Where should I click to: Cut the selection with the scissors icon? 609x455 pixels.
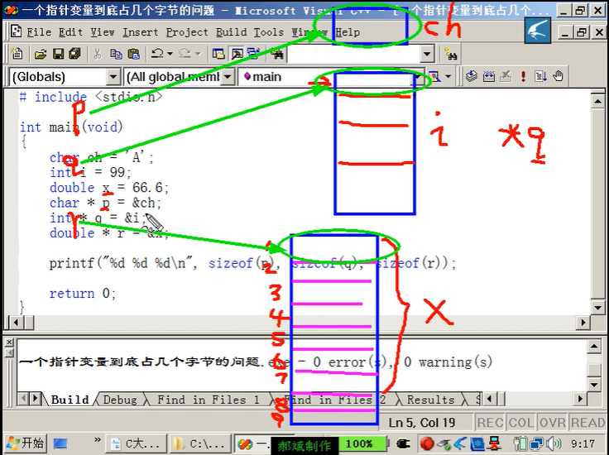click(97, 54)
